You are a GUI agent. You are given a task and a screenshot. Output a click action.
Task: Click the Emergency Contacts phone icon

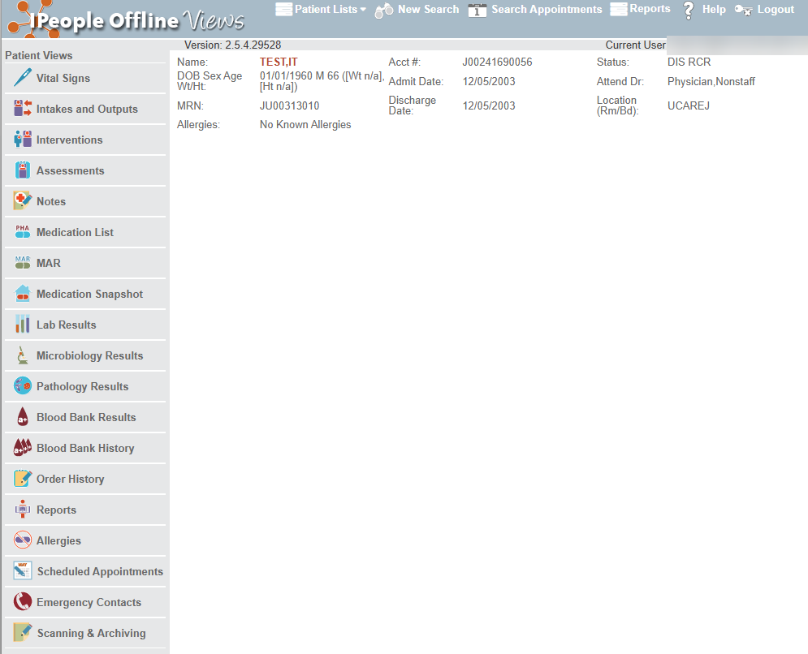pos(23,601)
